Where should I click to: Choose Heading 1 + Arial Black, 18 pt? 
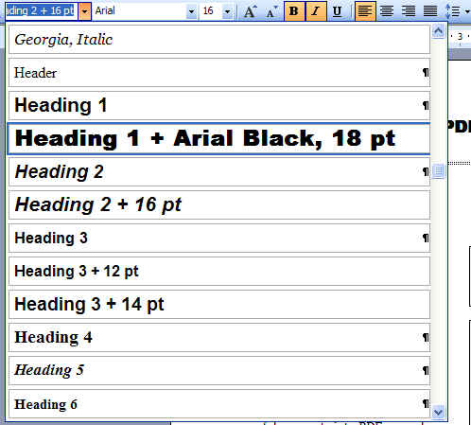point(219,138)
